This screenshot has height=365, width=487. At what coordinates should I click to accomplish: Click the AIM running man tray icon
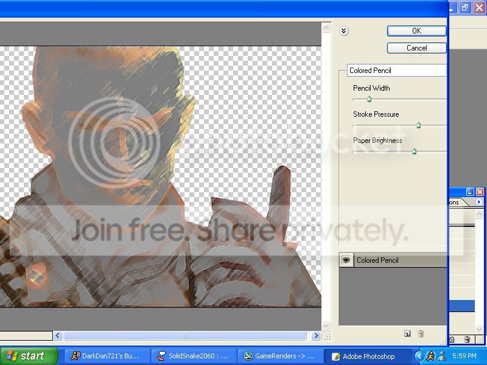[x=430, y=356]
